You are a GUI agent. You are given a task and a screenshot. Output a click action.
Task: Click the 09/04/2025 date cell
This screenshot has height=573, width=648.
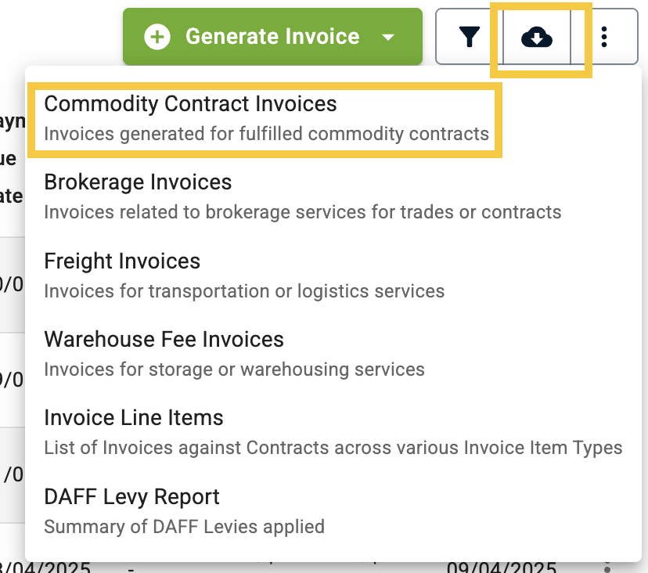pyautogui.click(x=502, y=568)
